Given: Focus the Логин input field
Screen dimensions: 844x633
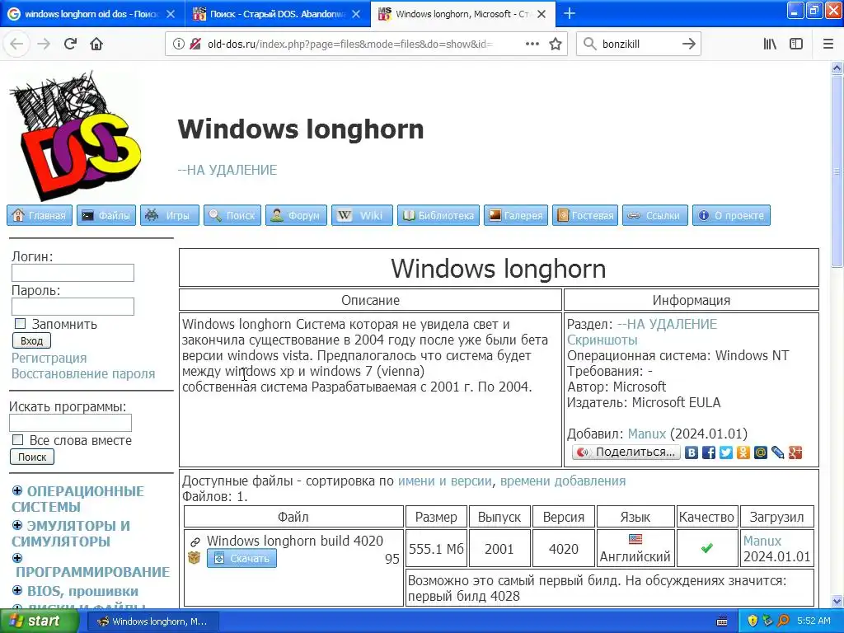Looking at the screenshot, I should coord(73,273).
